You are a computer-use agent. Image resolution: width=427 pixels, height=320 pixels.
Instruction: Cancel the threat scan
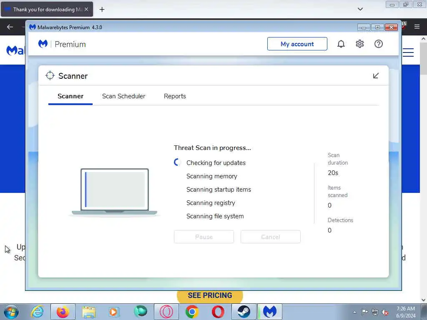[270, 237]
